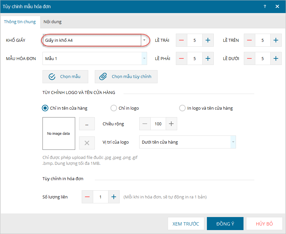
Task: Switch to the 'Nội dung' tab
Action: [52, 22]
